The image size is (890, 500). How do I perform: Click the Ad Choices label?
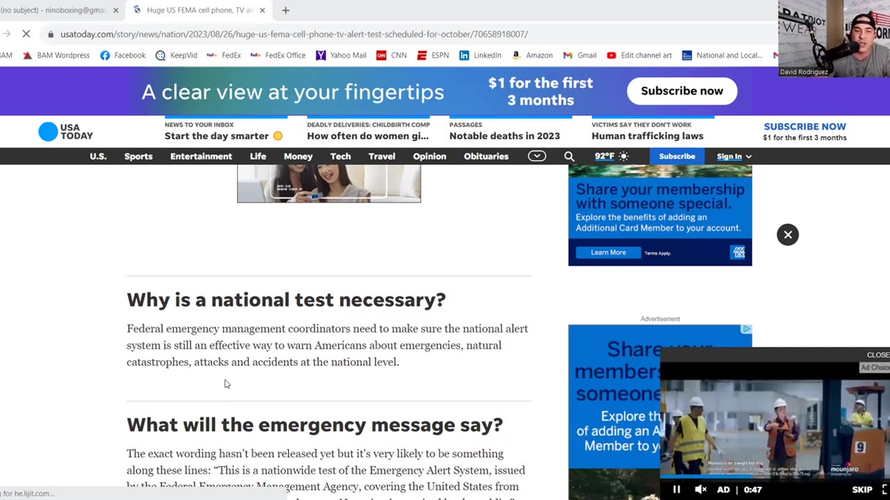[x=875, y=367]
